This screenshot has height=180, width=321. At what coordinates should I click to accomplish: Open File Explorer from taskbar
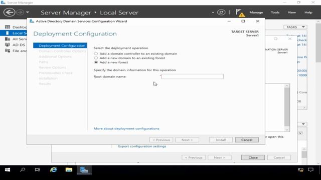click(69, 170)
